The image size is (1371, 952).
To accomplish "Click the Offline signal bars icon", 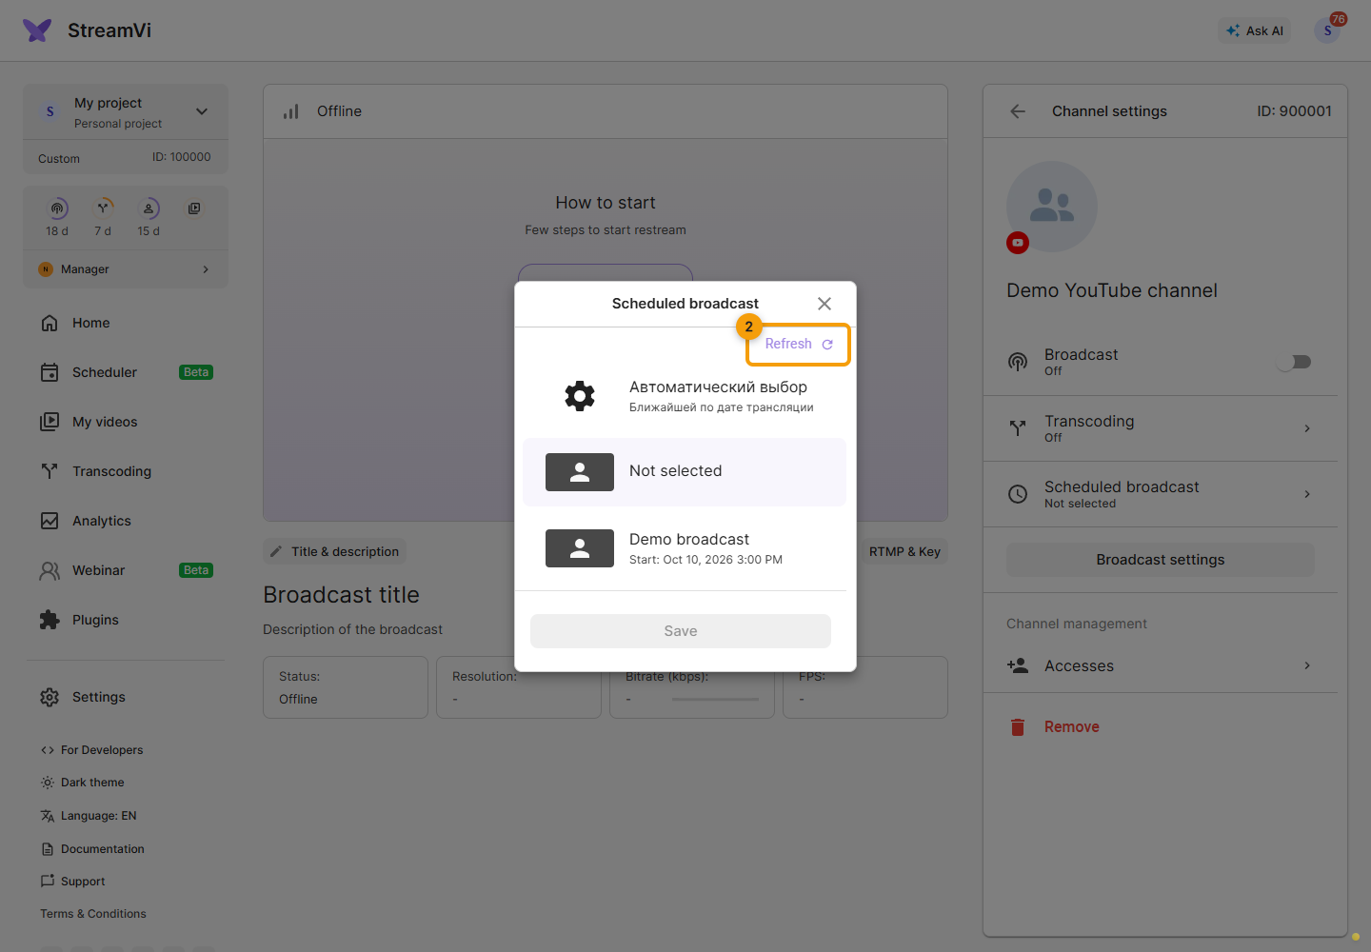I will [290, 111].
